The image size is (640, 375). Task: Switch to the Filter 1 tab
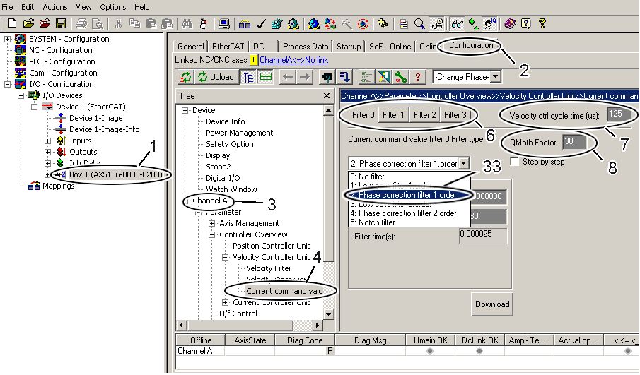393,115
